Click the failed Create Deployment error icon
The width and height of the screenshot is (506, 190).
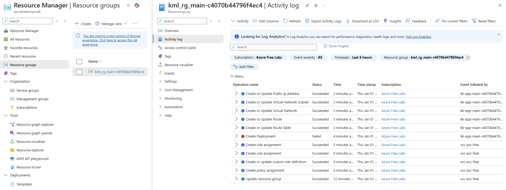coord(243,136)
